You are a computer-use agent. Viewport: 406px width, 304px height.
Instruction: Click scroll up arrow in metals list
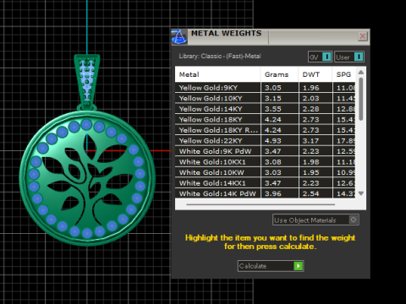pos(361,73)
